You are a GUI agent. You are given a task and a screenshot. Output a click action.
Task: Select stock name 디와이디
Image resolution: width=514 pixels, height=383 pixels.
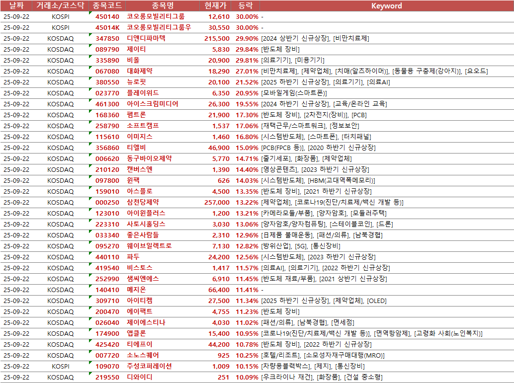(140, 377)
